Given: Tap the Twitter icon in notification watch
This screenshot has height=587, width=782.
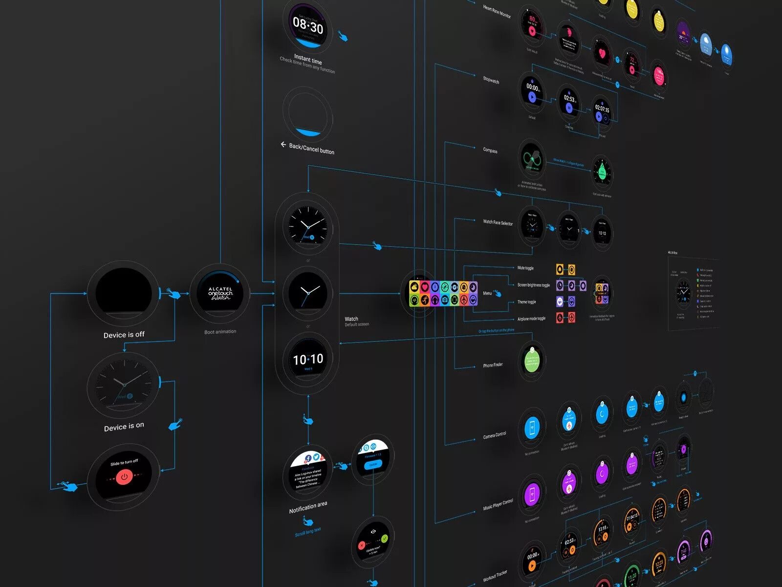Looking at the screenshot, I should pyautogui.click(x=316, y=457).
